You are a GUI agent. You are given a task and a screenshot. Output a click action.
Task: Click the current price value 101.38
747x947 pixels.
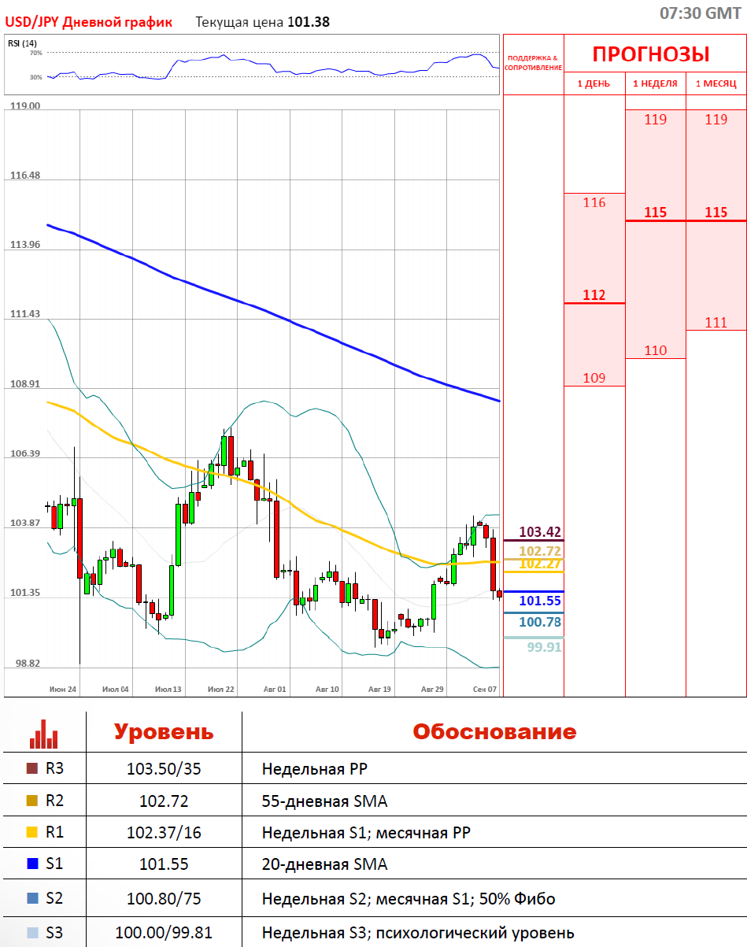coord(309,22)
